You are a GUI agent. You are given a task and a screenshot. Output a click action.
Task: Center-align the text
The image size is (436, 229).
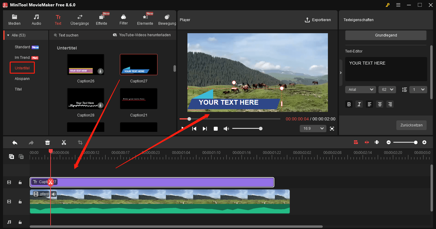coord(380,104)
